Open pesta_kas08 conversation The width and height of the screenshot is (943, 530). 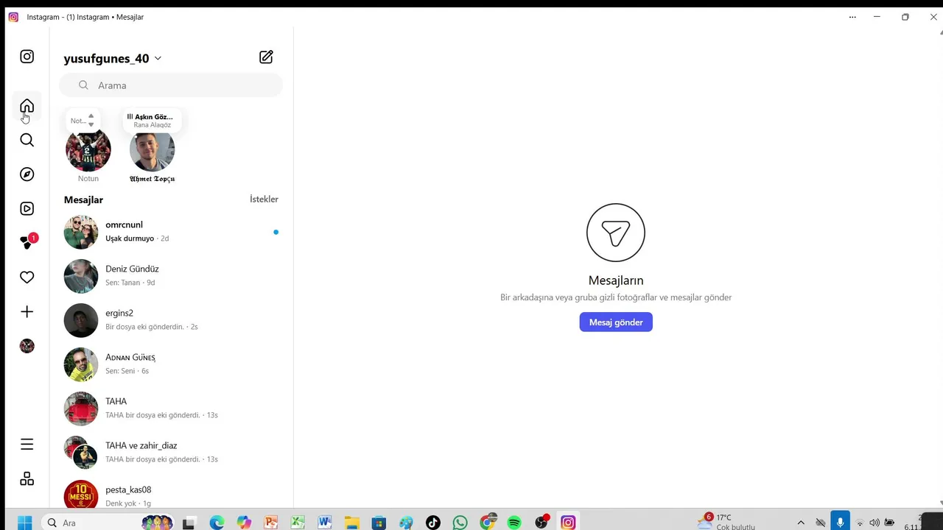coord(171,495)
